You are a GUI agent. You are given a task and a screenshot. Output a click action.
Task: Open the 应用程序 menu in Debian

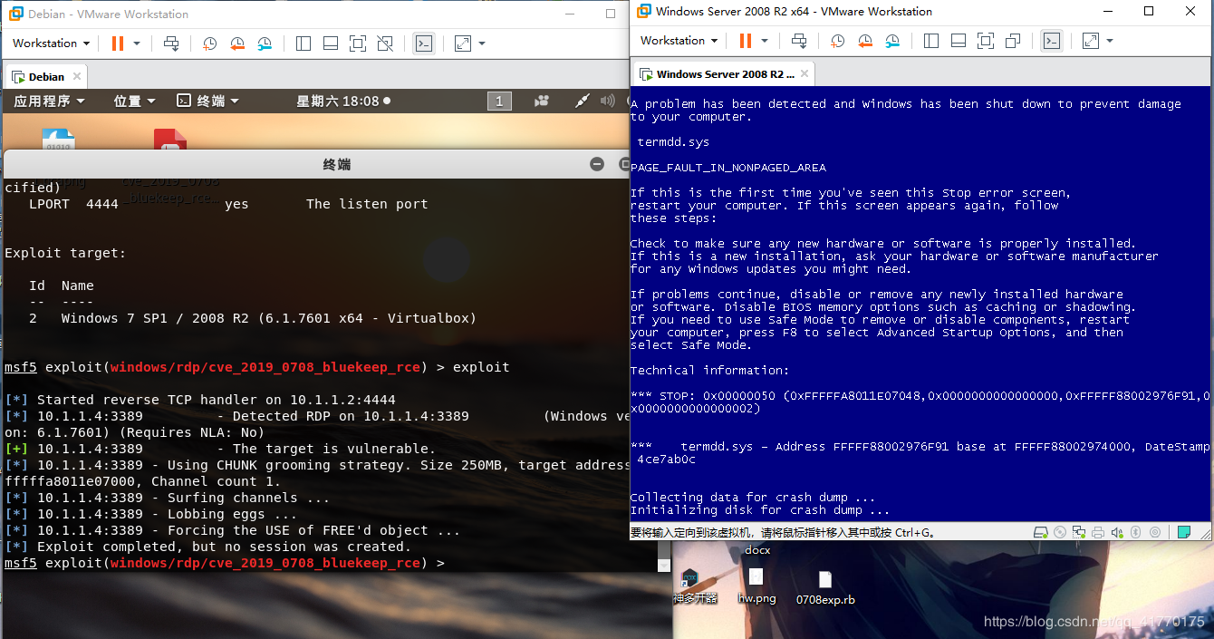[x=49, y=101]
